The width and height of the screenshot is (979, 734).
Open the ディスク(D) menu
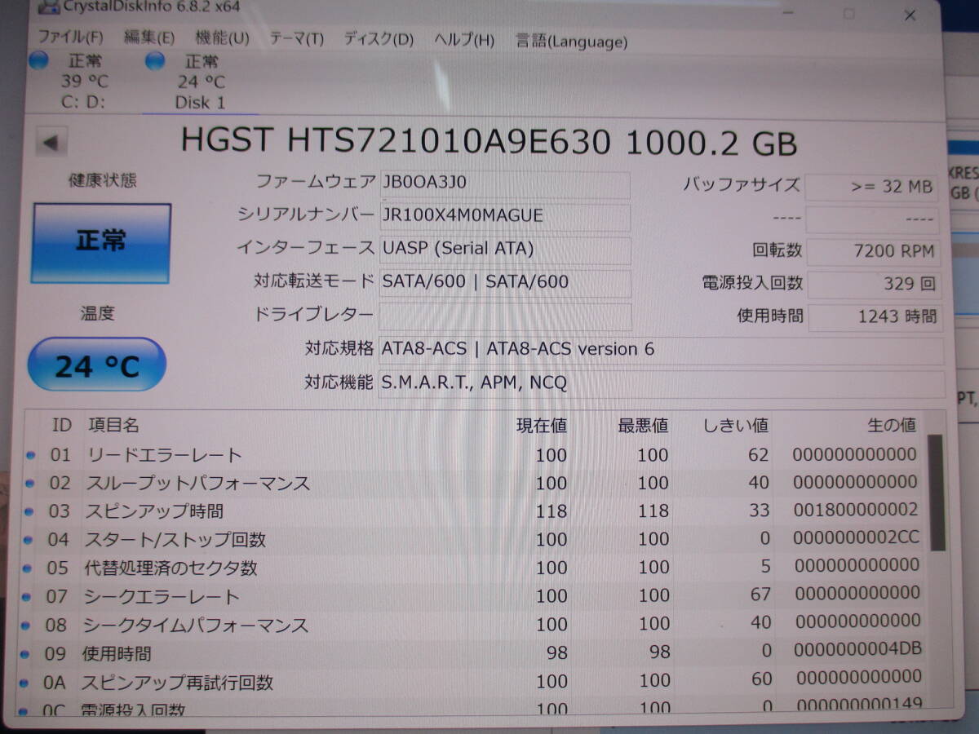[x=379, y=40]
